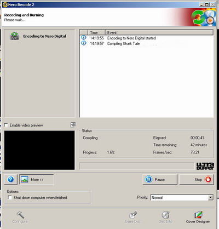Image resolution: width=219 pixels, height=229 pixels.
Task: Click the Nero Recode title bar icon
Action: [5, 4]
